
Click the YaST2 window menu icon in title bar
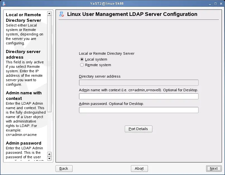4,4
